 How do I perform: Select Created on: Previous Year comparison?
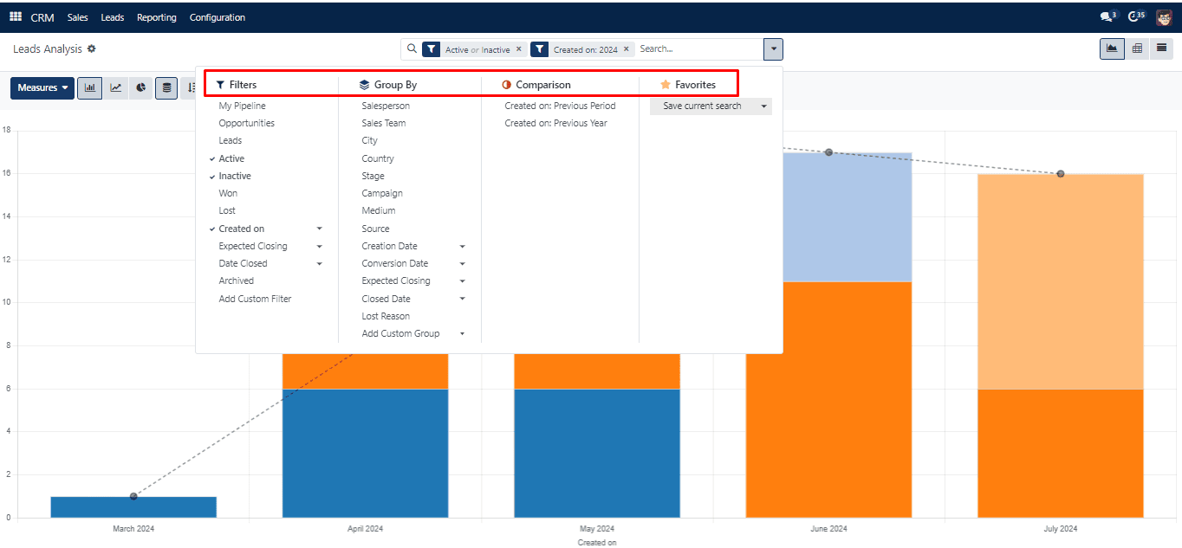click(556, 123)
